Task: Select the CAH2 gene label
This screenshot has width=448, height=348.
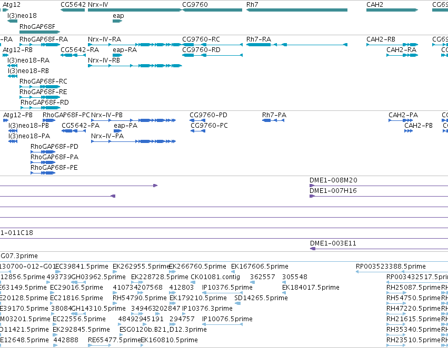Action: [x=375, y=5]
